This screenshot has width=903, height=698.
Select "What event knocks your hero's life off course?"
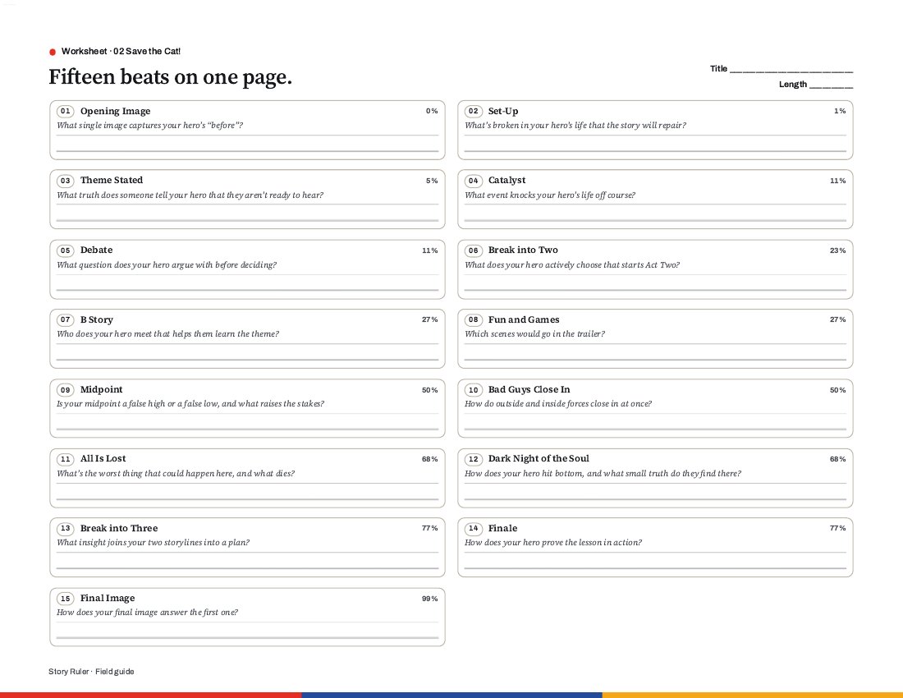point(550,195)
